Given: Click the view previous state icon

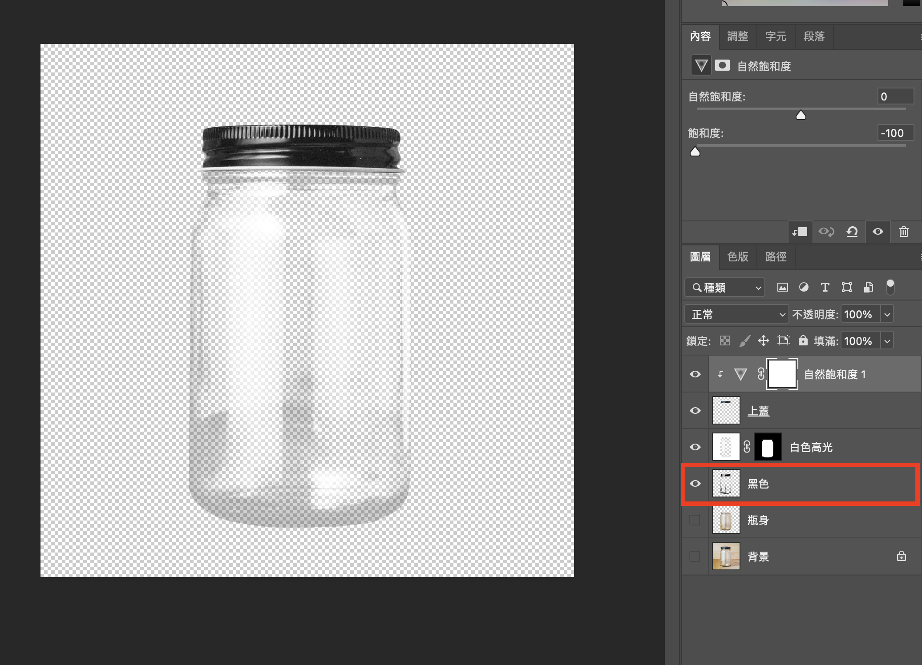Looking at the screenshot, I should [826, 232].
